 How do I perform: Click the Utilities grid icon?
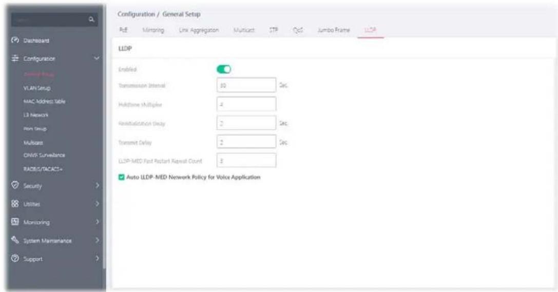pyautogui.click(x=15, y=204)
